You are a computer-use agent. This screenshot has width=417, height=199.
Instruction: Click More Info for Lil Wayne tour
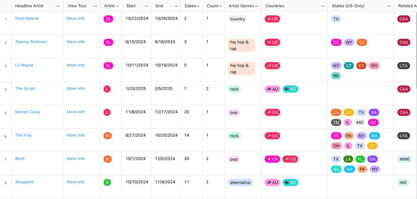point(76,65)
